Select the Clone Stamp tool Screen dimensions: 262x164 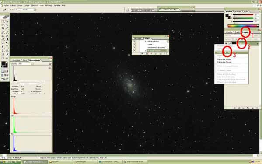pyautogui.click(x=3, y=36)
